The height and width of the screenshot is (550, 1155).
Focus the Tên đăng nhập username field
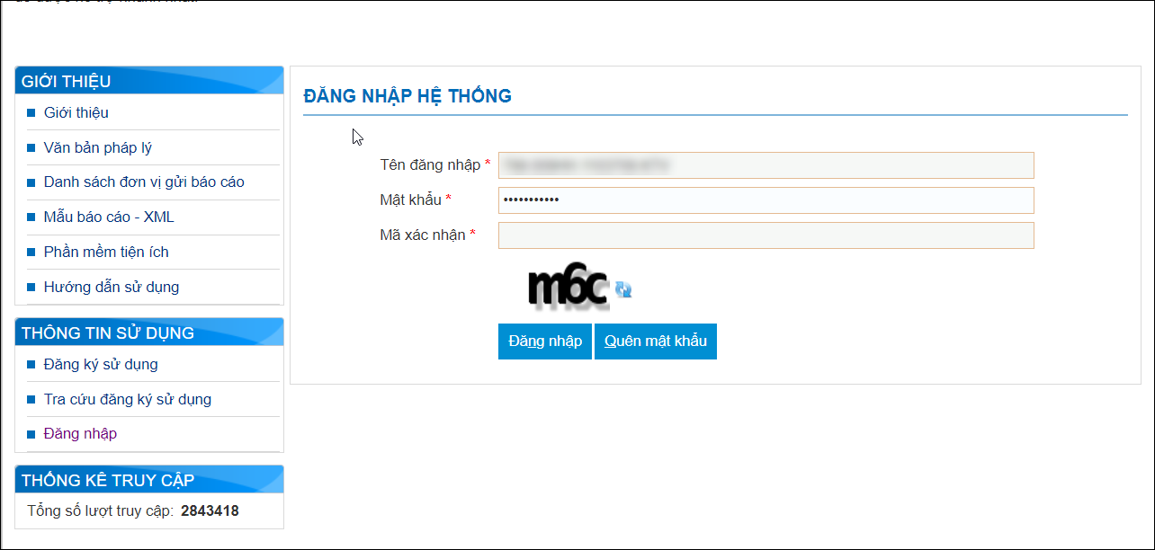pyautogui.click(x=766, y=165)
